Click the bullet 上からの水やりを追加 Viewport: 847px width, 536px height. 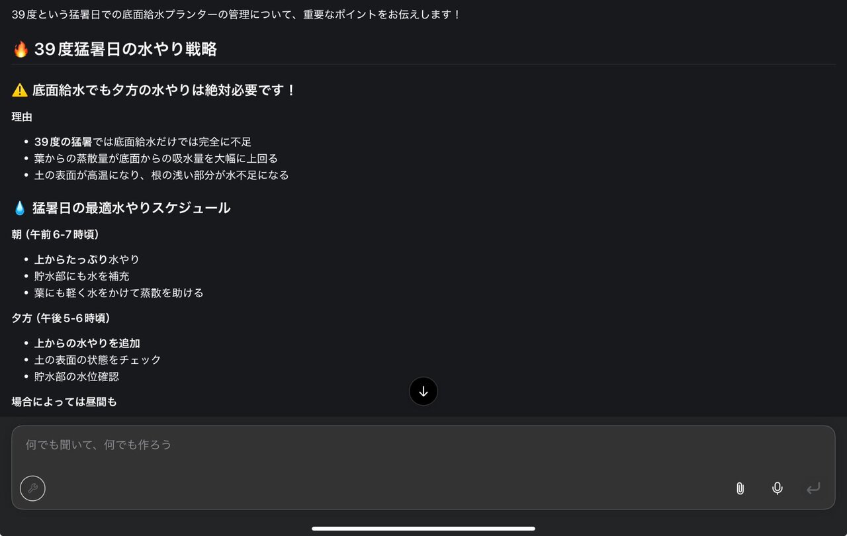(87, 343)
